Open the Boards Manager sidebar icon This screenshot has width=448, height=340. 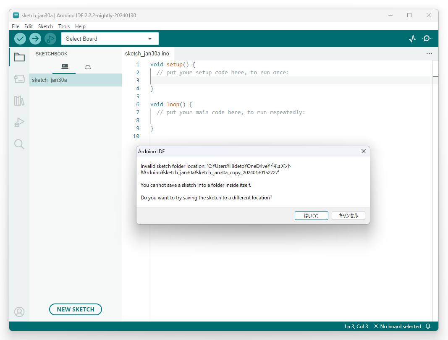pos(19,79)
